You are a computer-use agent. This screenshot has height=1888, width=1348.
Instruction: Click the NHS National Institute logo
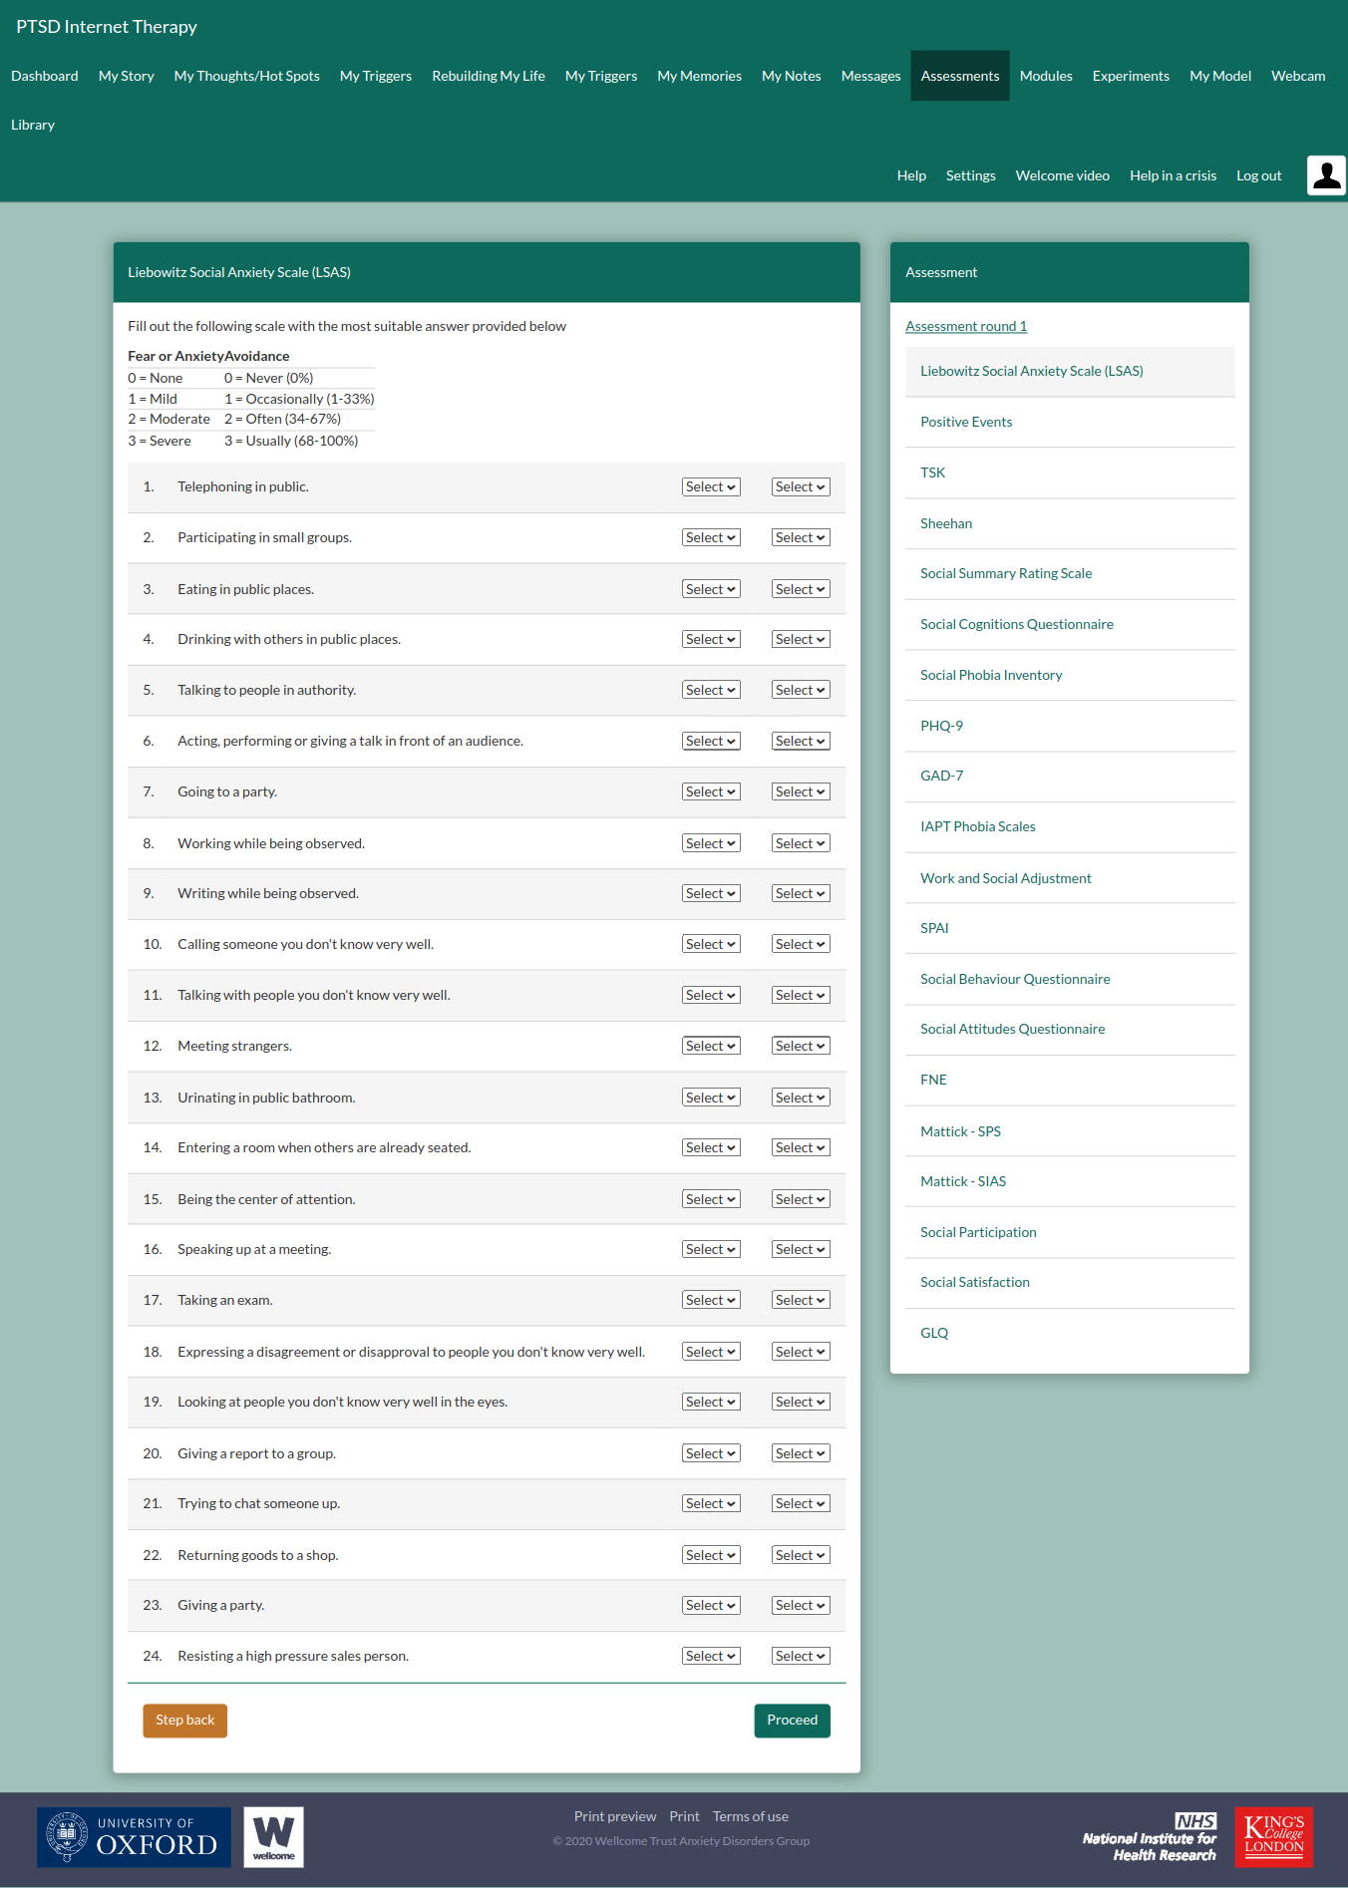(1150, 1837)
